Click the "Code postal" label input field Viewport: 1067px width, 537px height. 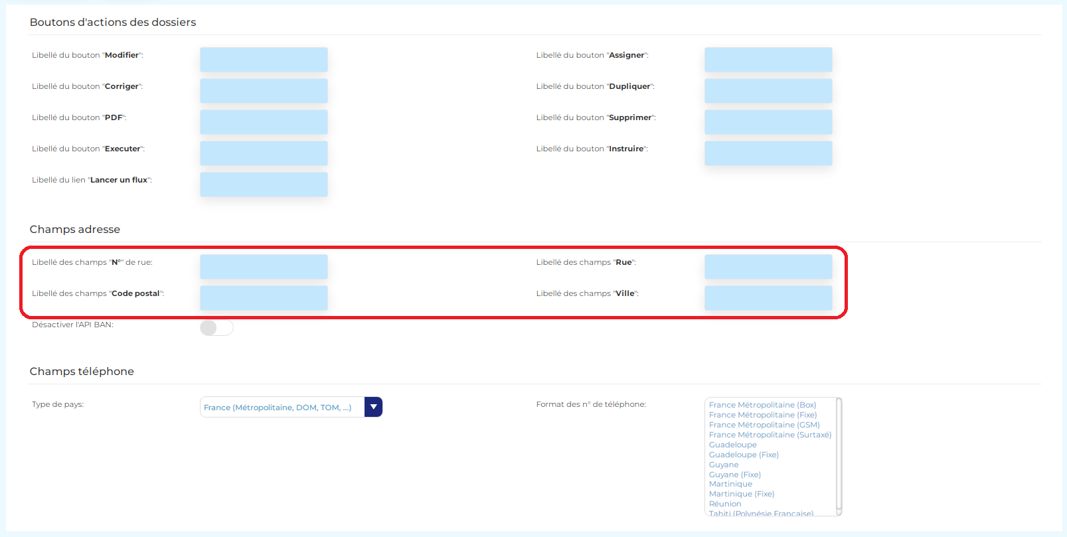pos(264,297)
